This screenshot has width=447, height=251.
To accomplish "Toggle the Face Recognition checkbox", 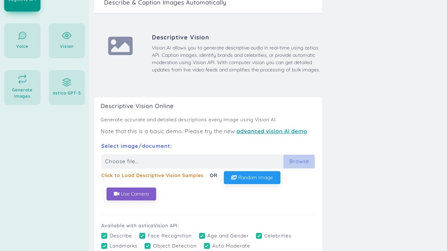I will point(142,236).
